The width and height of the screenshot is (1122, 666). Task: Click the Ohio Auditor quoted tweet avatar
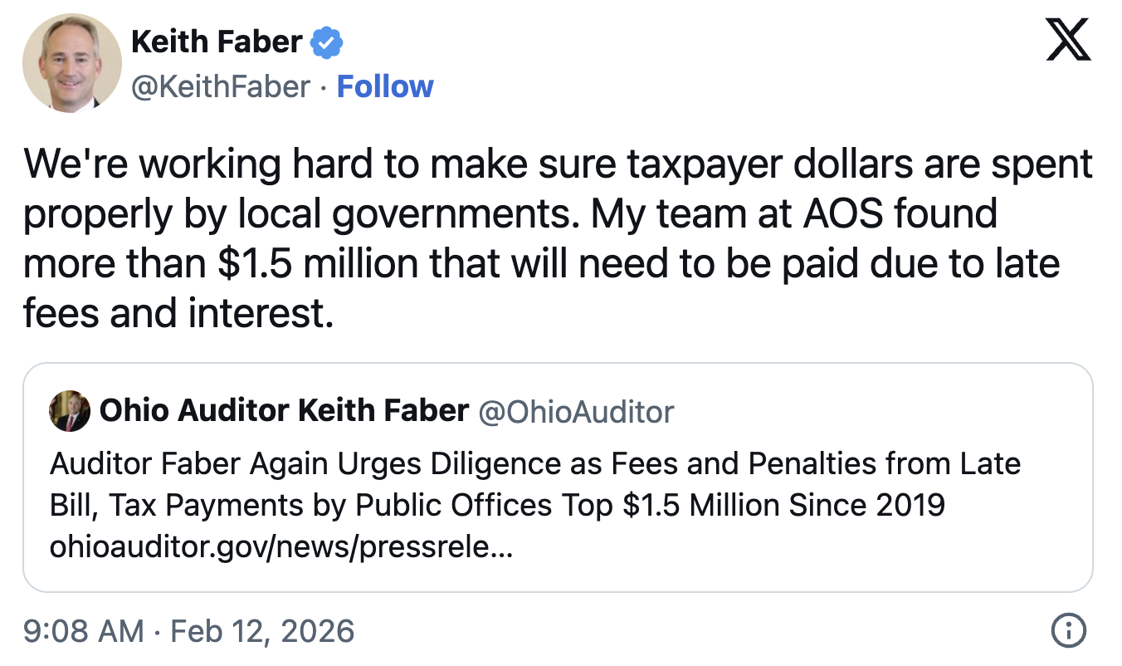pos(70,411)
